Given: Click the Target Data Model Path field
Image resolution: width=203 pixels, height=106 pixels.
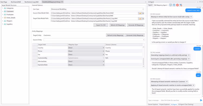Looking at the screenshot, I should click(94, 18).
